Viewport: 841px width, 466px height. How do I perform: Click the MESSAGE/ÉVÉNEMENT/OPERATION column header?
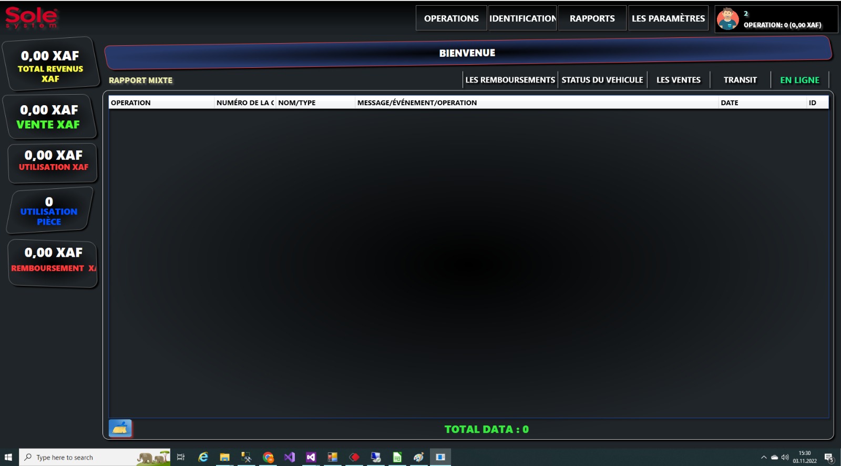pyautogui.click(x=536, y=103)
